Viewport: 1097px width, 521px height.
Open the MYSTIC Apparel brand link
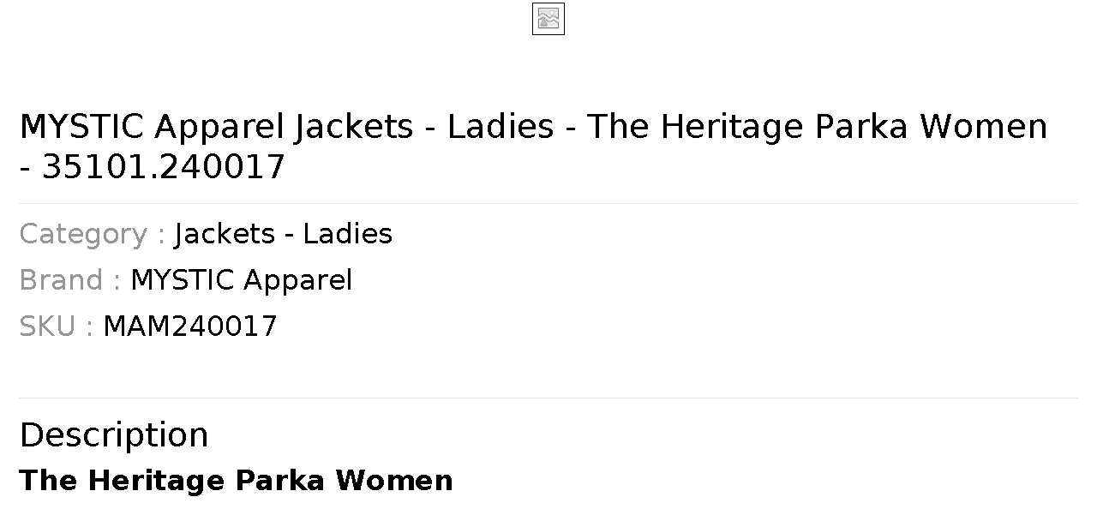(241, 280)
